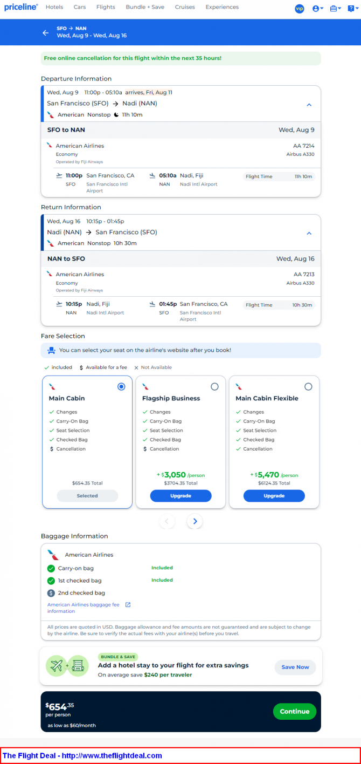Click the Selected button under Main Cabin
Screen dimensions: 361x764
coord(87,496)
